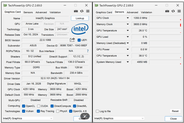The width and height of the screenshot is (184, 123).
Task: Toggle the PhysX checkbox
Action: (58, 111)
